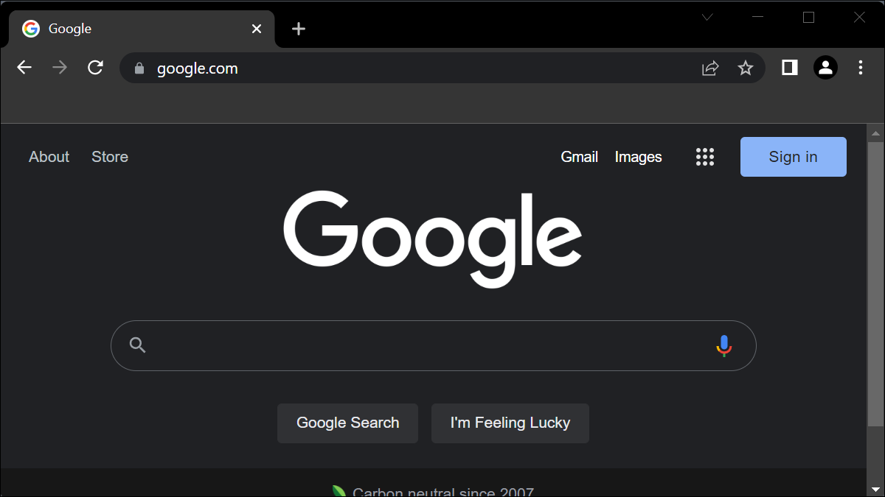The image size is (885, 497).
Task: Click the back navigation arrow
Action: [24, 68]
